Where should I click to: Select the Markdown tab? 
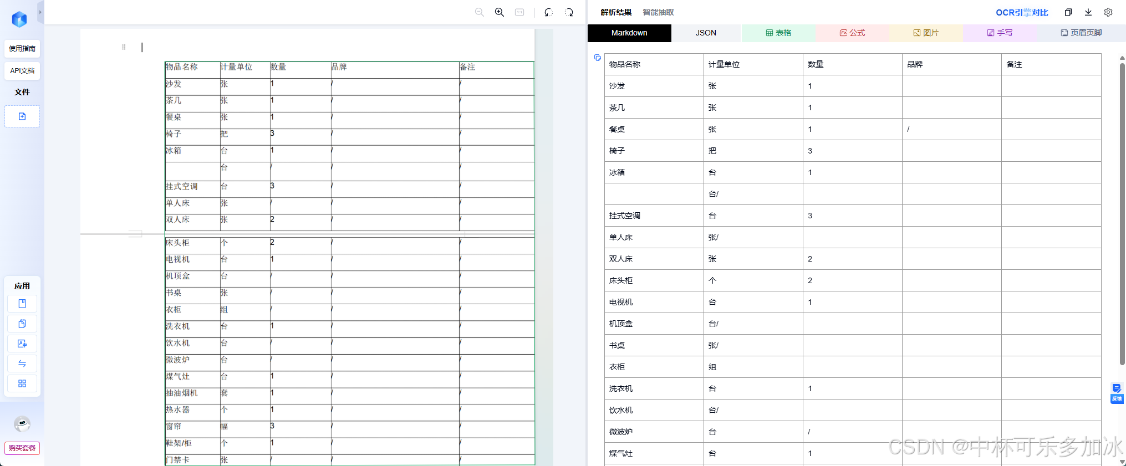pyautogui.click(x=629, y=33)
